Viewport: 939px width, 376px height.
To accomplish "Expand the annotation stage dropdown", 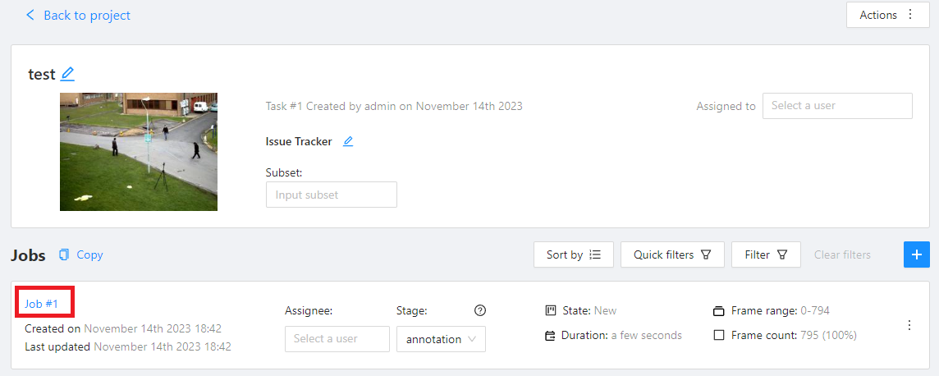I will pyautogui.click(x=441, y=339).
